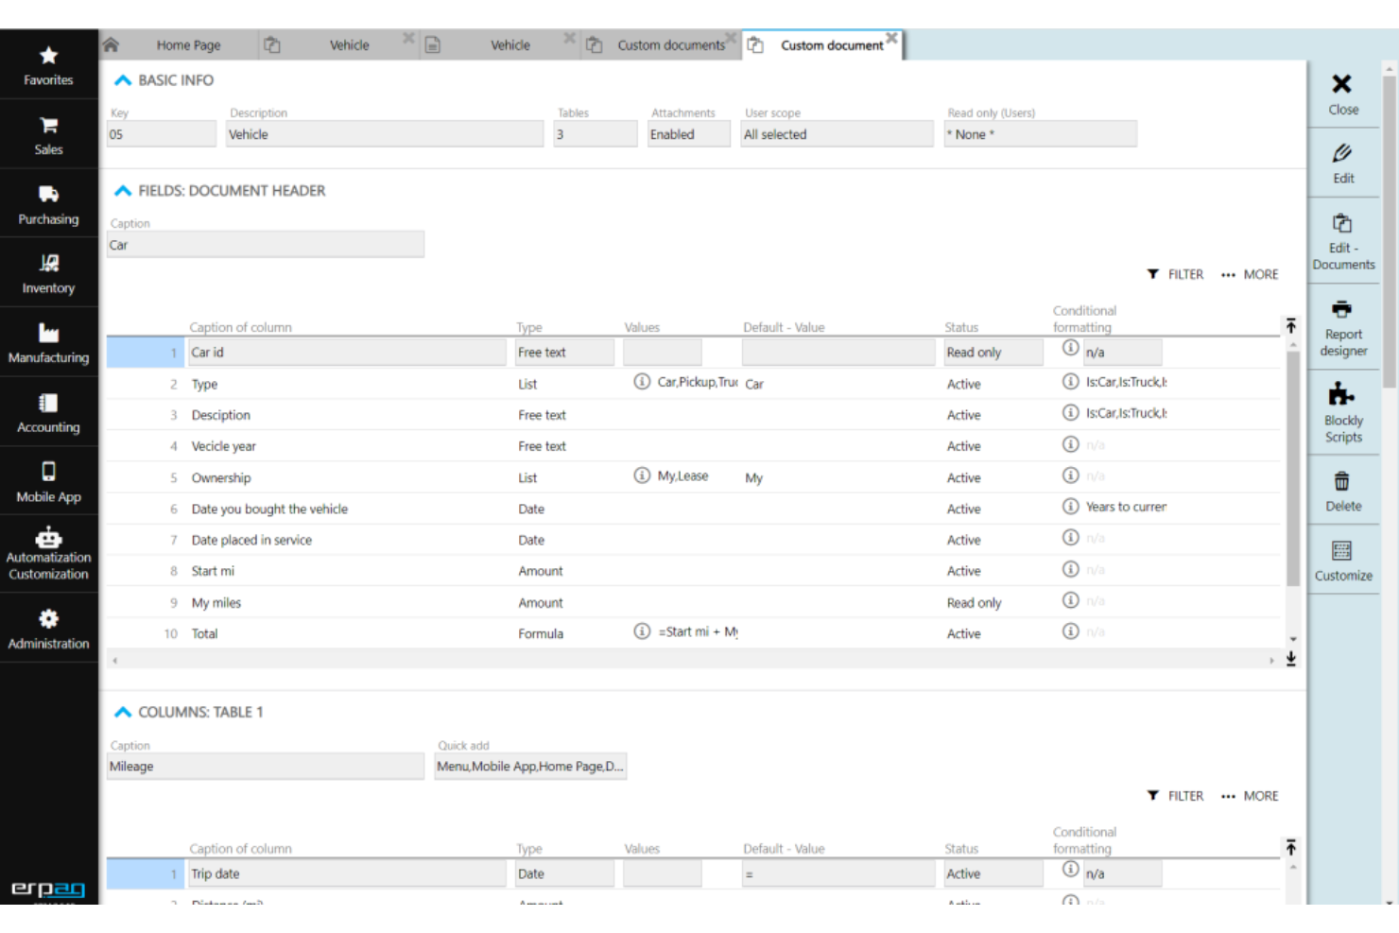
Task: Click info icon next to =Start mi formula
Action: (642, 631)
